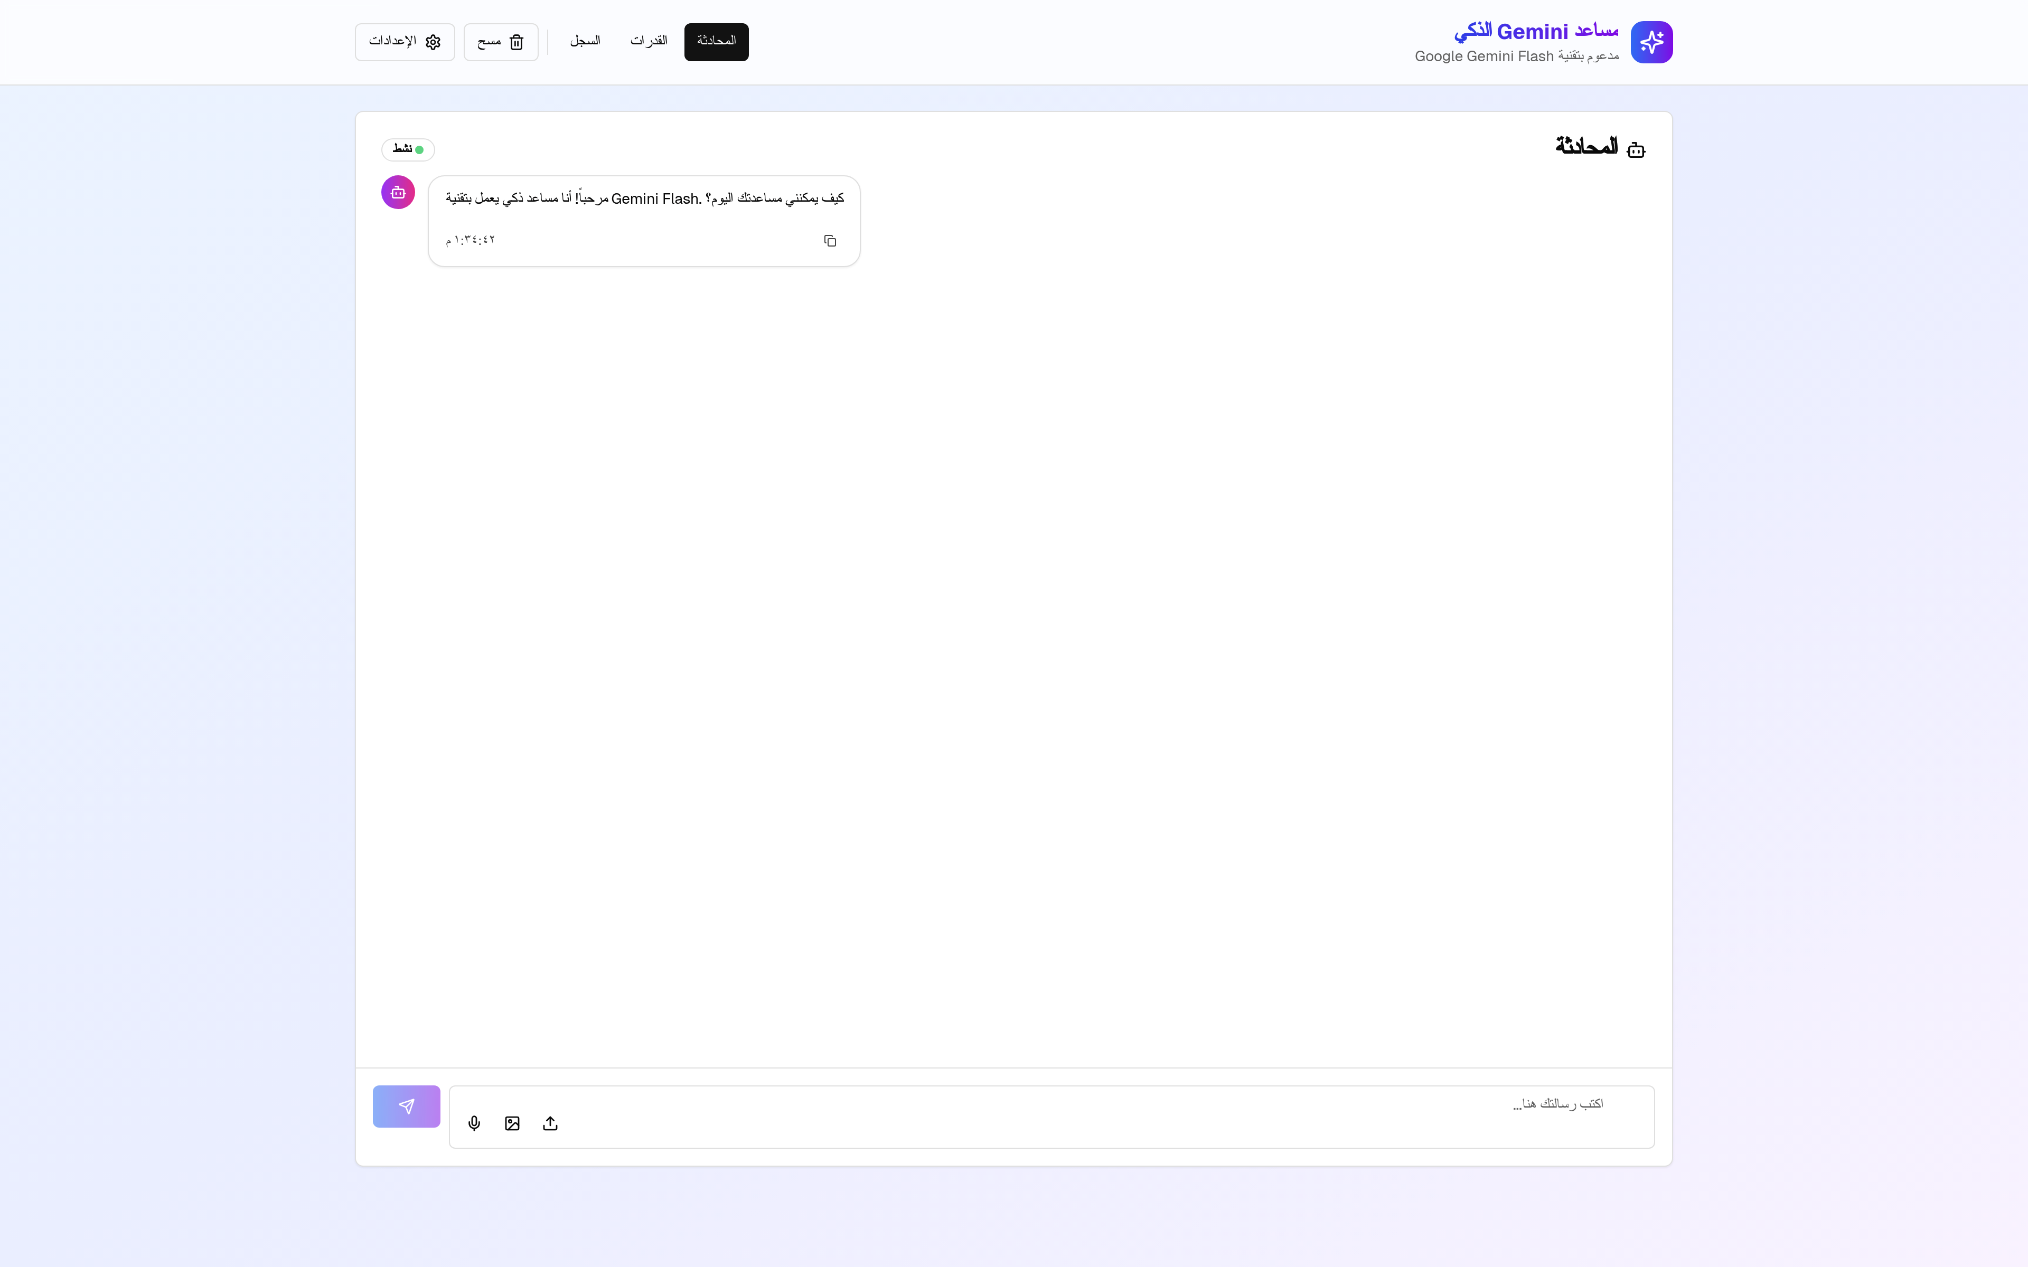Click the purple bot avatar beside message
This screenshot has width=2028, height=1267.
point(398,192)
